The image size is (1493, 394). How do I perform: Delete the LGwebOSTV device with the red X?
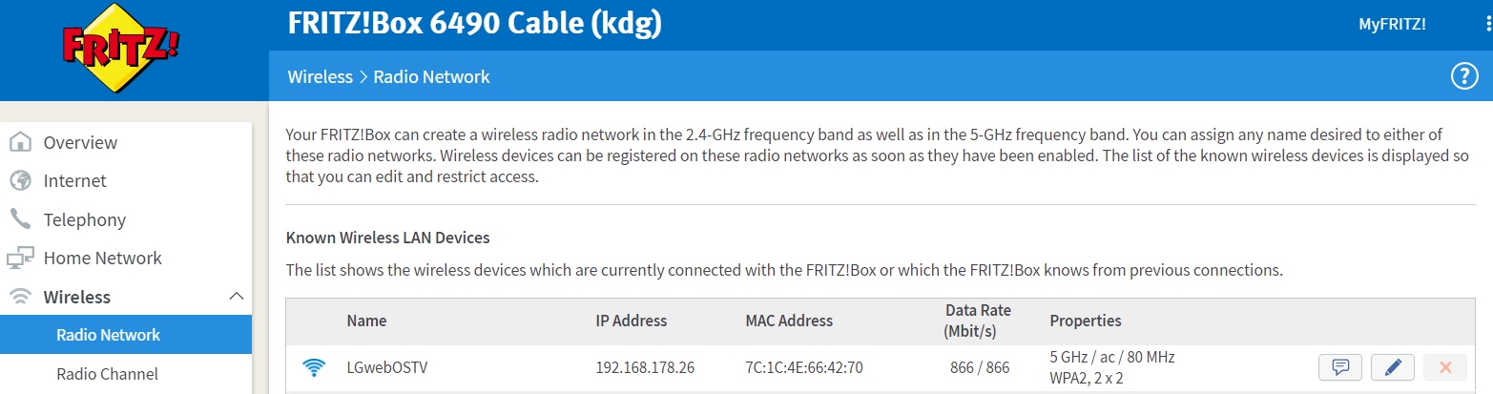click(x=1444, y=367)
